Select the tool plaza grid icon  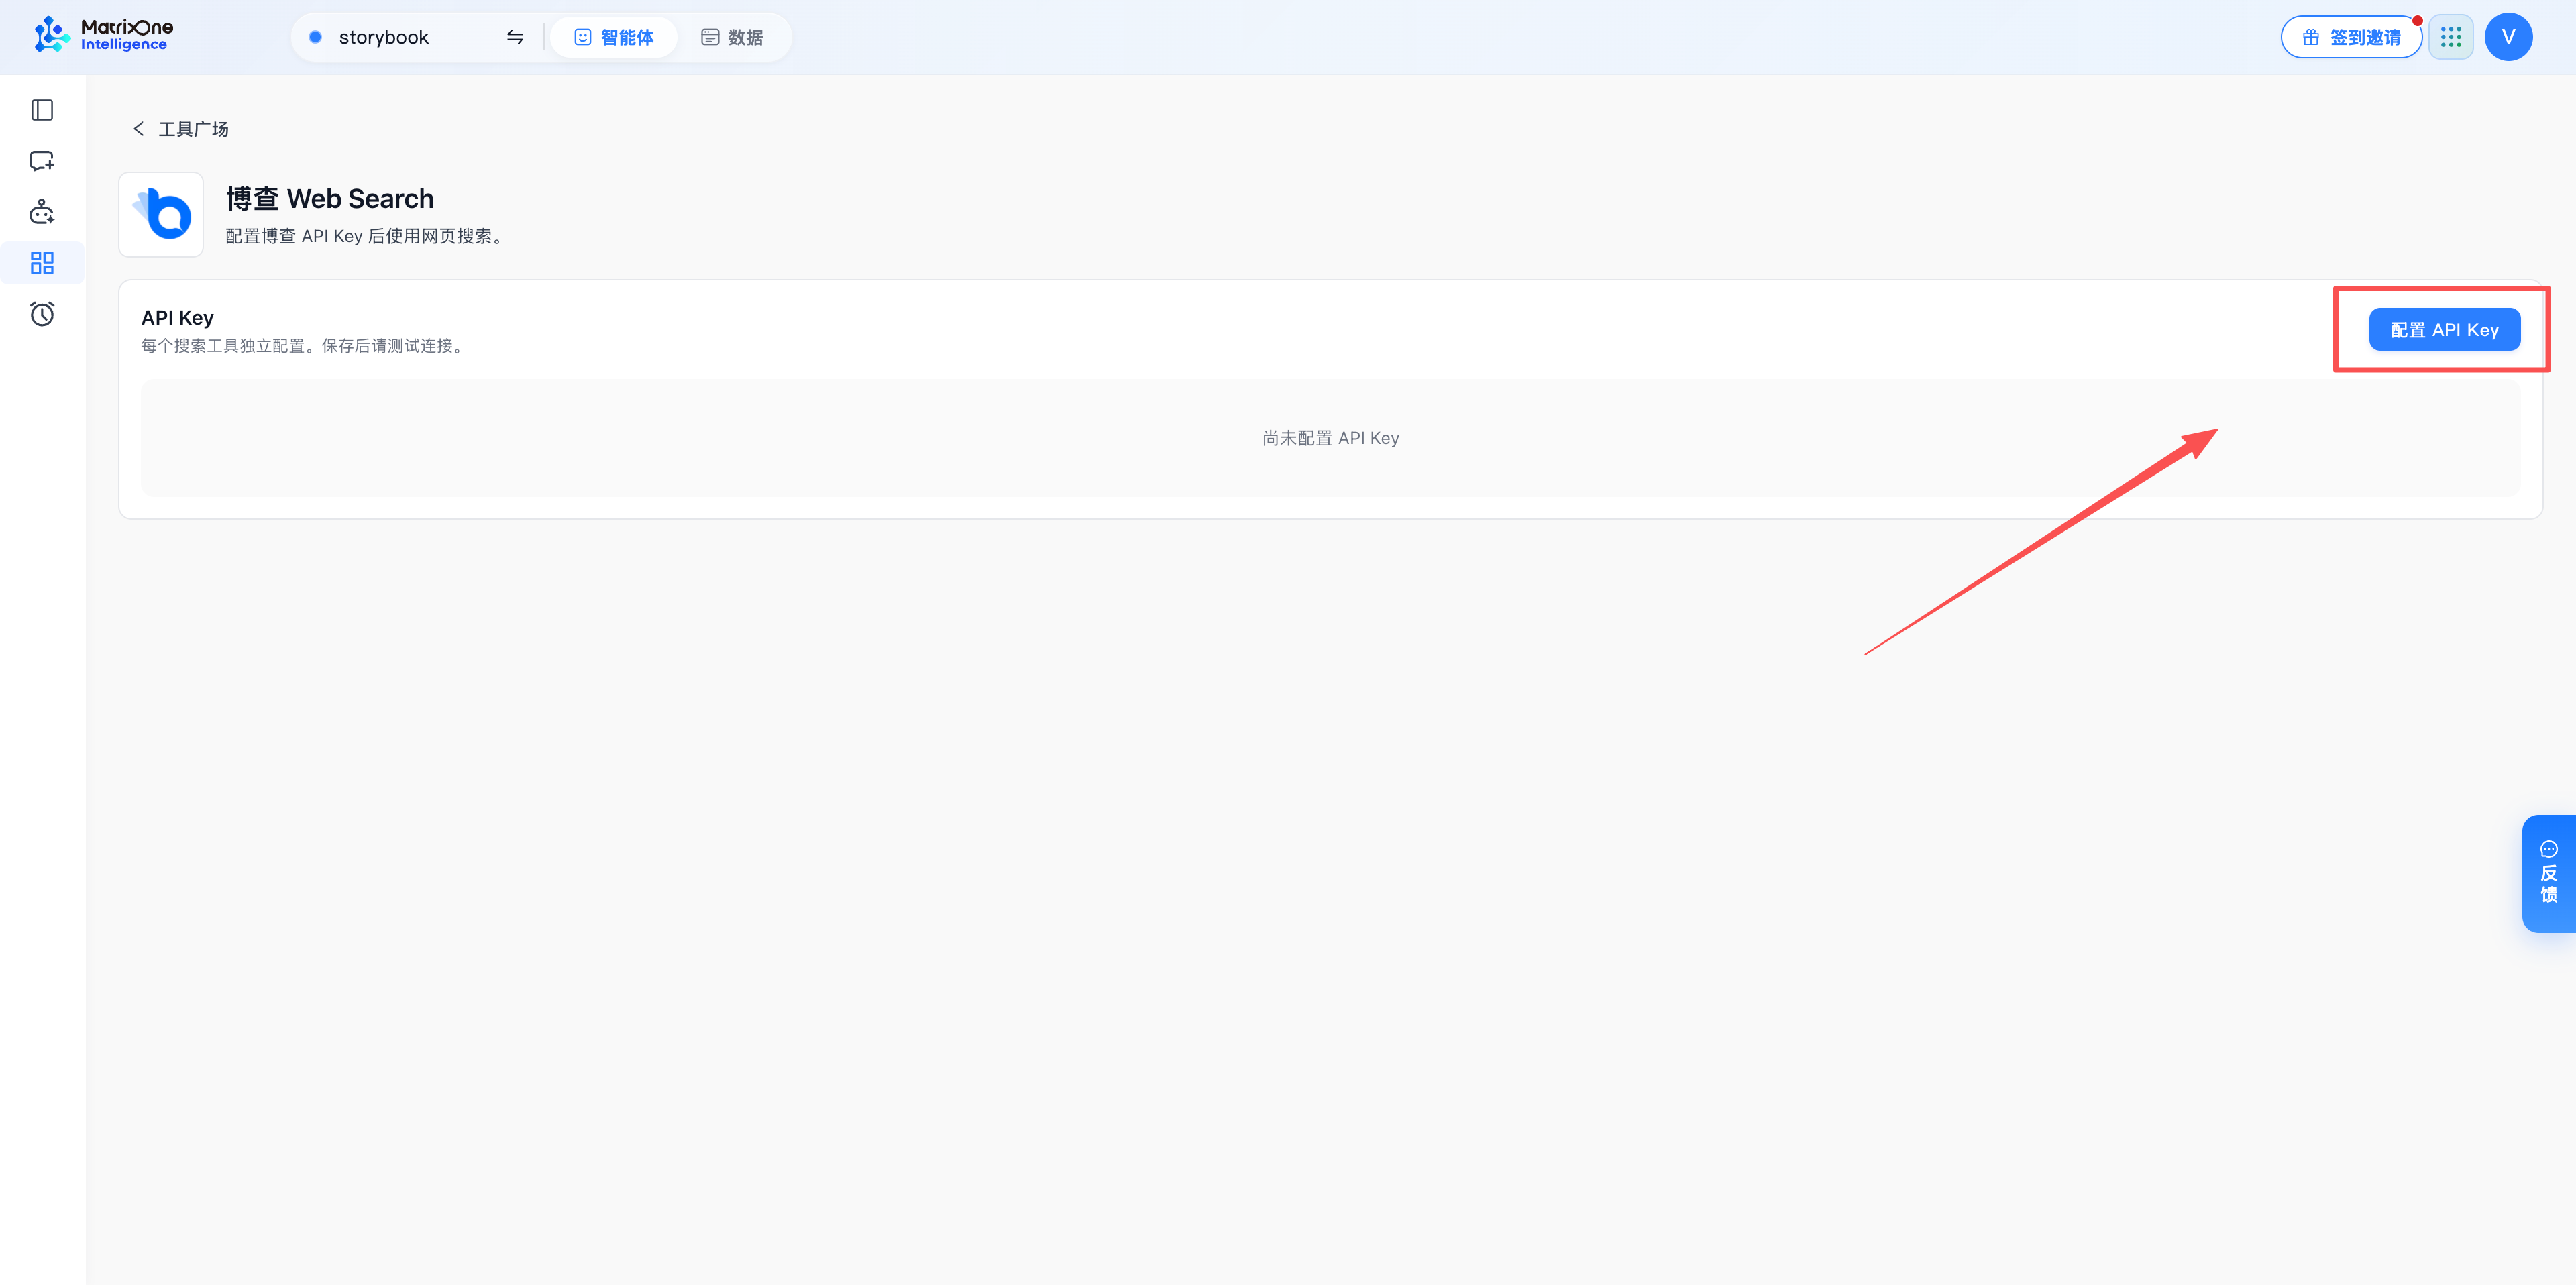[x=42, y=263]
